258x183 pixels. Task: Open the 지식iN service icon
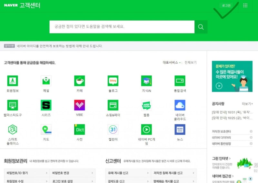coord(146,81)
